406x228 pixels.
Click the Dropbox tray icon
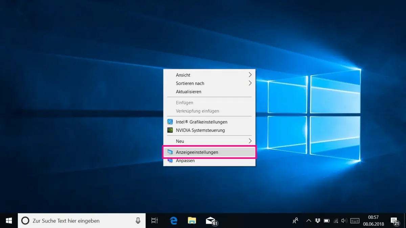[318, 221]
